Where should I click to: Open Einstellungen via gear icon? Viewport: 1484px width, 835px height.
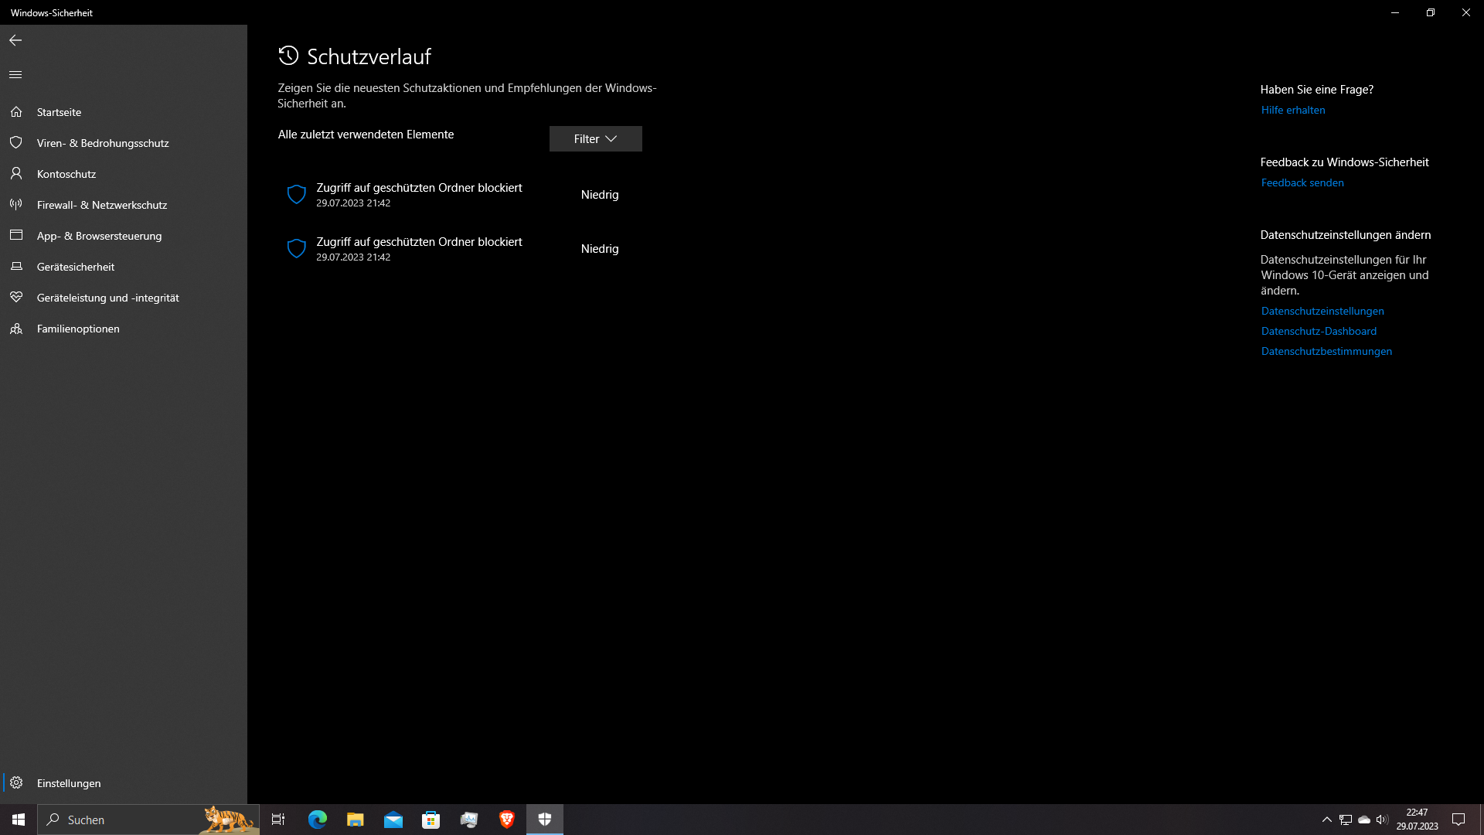pyautogui.click(x=17, y=782)
